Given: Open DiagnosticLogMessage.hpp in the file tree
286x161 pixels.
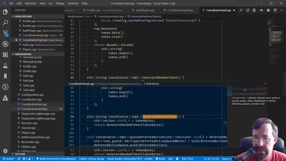Looking at the screenshot, I should tap(38, 118).
